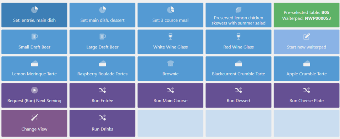Click the magic wand icon on Change View

pos(34,117)
